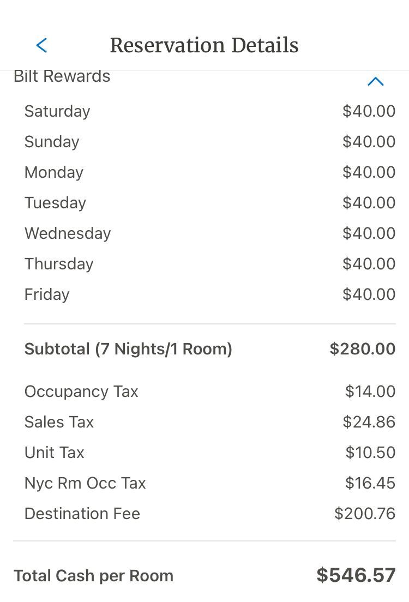Select the Monday rate row
The height and width of the screenshot is (602, 409).
[210, 172]
